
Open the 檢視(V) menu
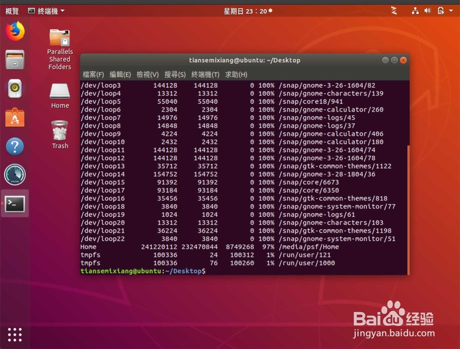coord(148,74)
